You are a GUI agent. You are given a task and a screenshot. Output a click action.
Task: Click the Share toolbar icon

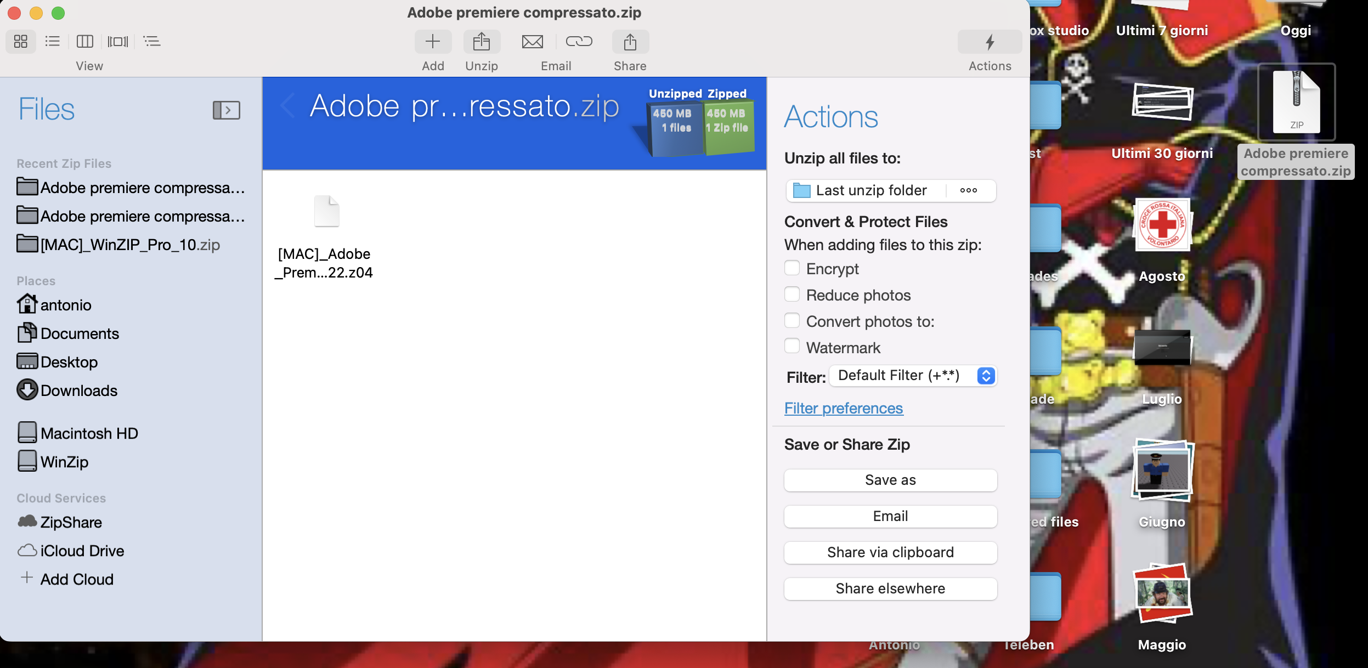pos(630,42)
